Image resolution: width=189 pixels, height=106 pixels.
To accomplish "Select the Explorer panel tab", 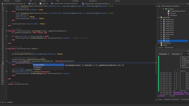I will (161, 48).
